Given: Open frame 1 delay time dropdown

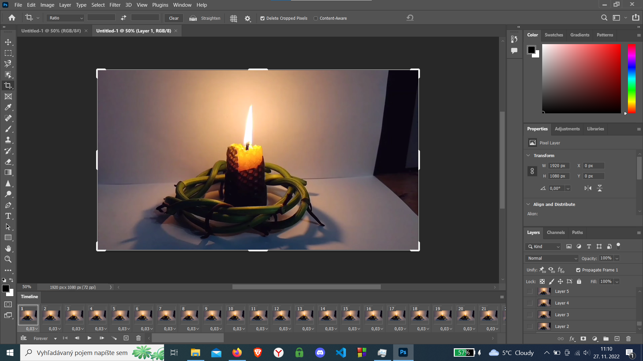Looking at the screenshot, I should (x=32, y=329).
